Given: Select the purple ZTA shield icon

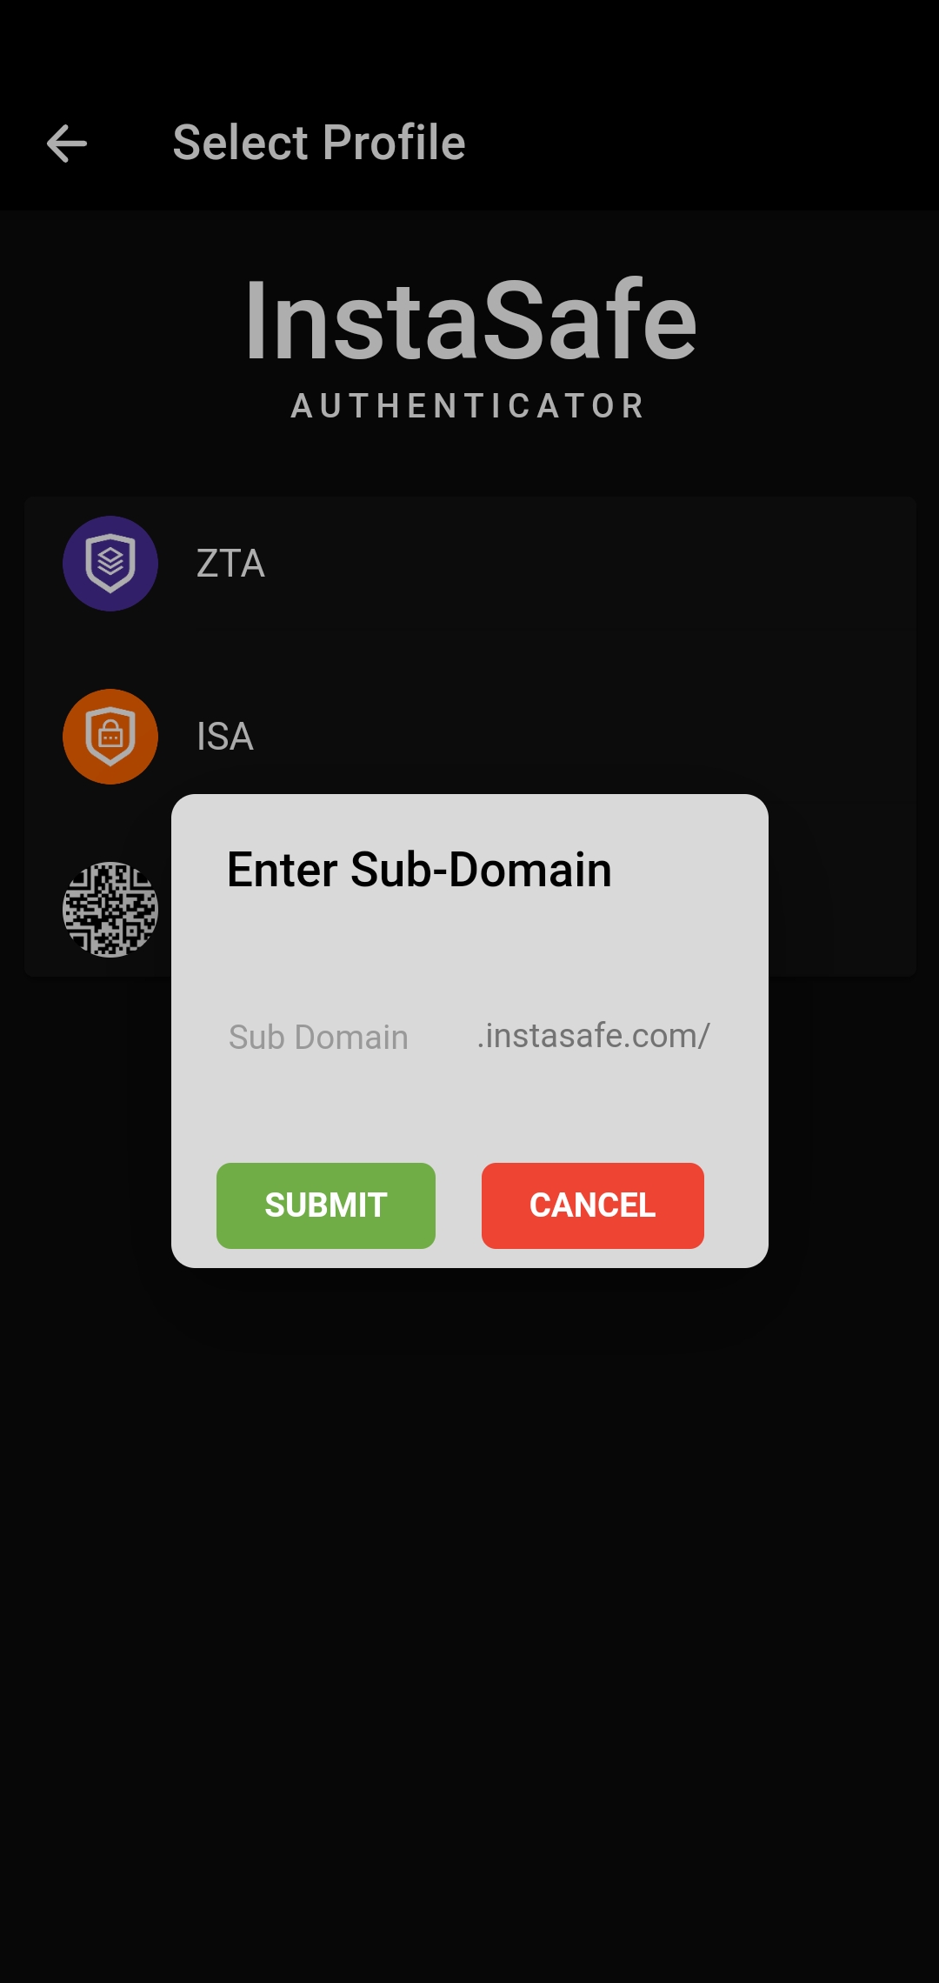Looking at the screenshot, I should pyautogui.click(x=110, y=564).
